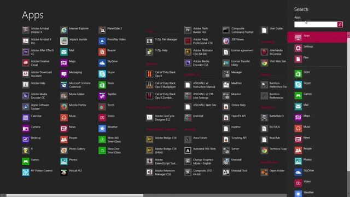
Task: Open Composite Command Prompt
Action: (x=238, y=30)
